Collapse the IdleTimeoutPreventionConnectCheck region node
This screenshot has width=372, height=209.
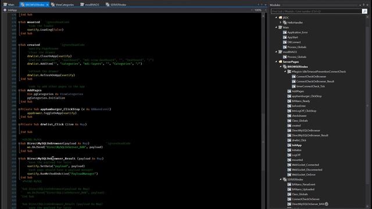(285, 71)
